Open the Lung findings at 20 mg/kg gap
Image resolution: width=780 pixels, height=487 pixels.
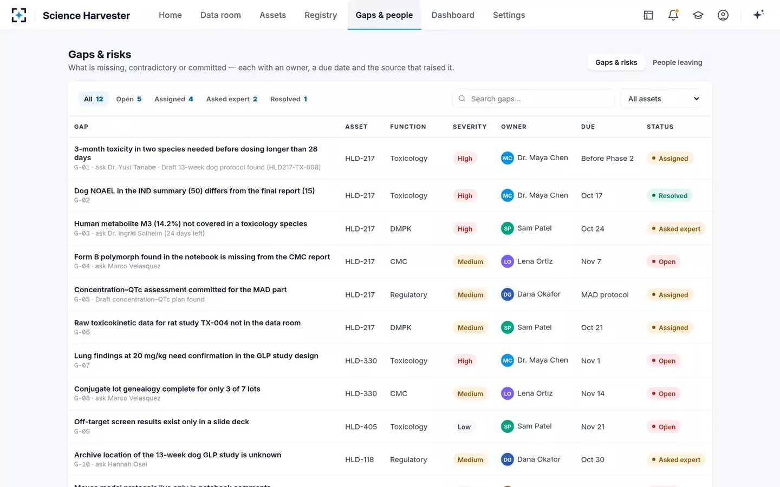pos(196,356)
